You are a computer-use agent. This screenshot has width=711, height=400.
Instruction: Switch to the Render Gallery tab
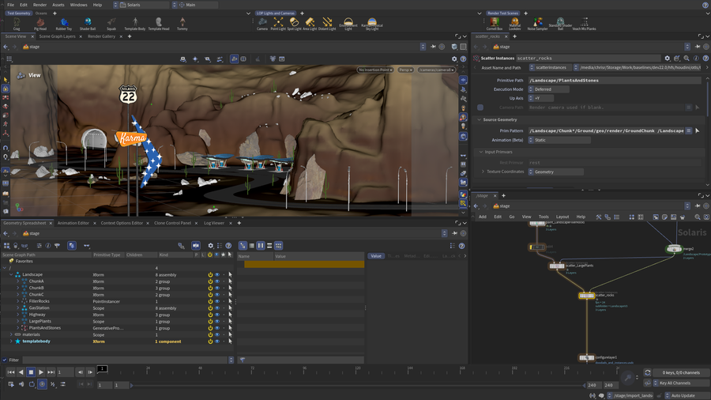(102, 36)
